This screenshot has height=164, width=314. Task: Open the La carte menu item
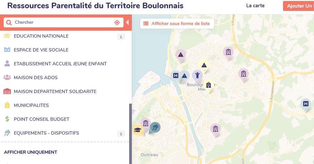(x=255, y=6)
